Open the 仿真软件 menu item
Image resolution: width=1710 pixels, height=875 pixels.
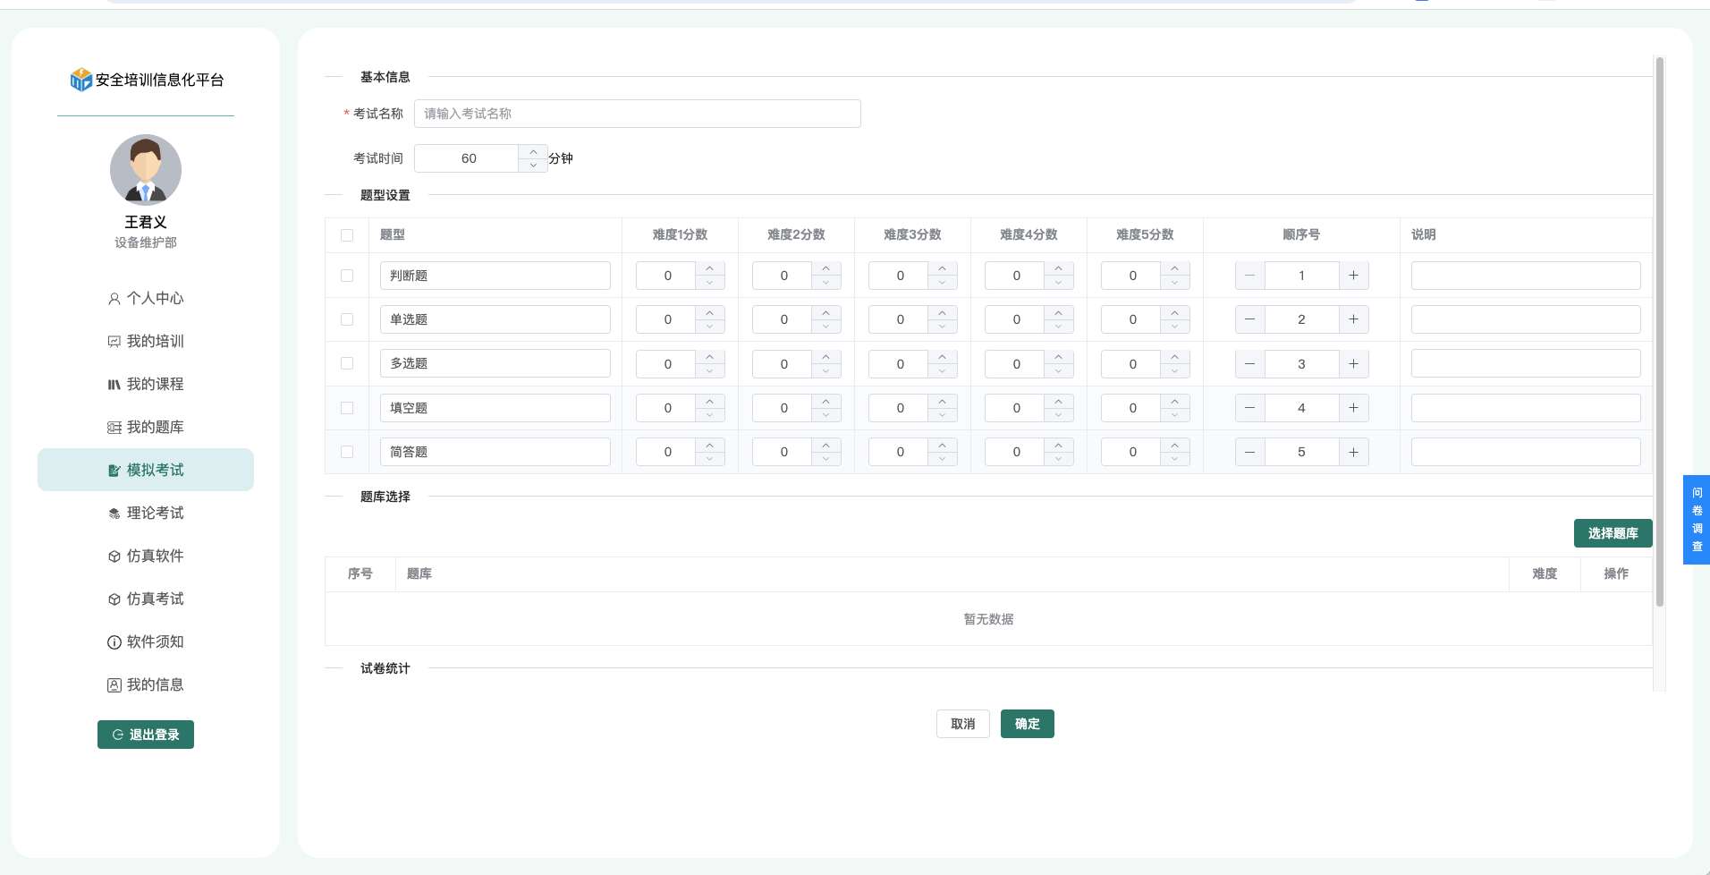tap(155, 556)
